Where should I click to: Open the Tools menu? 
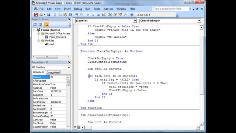(97, 9)
